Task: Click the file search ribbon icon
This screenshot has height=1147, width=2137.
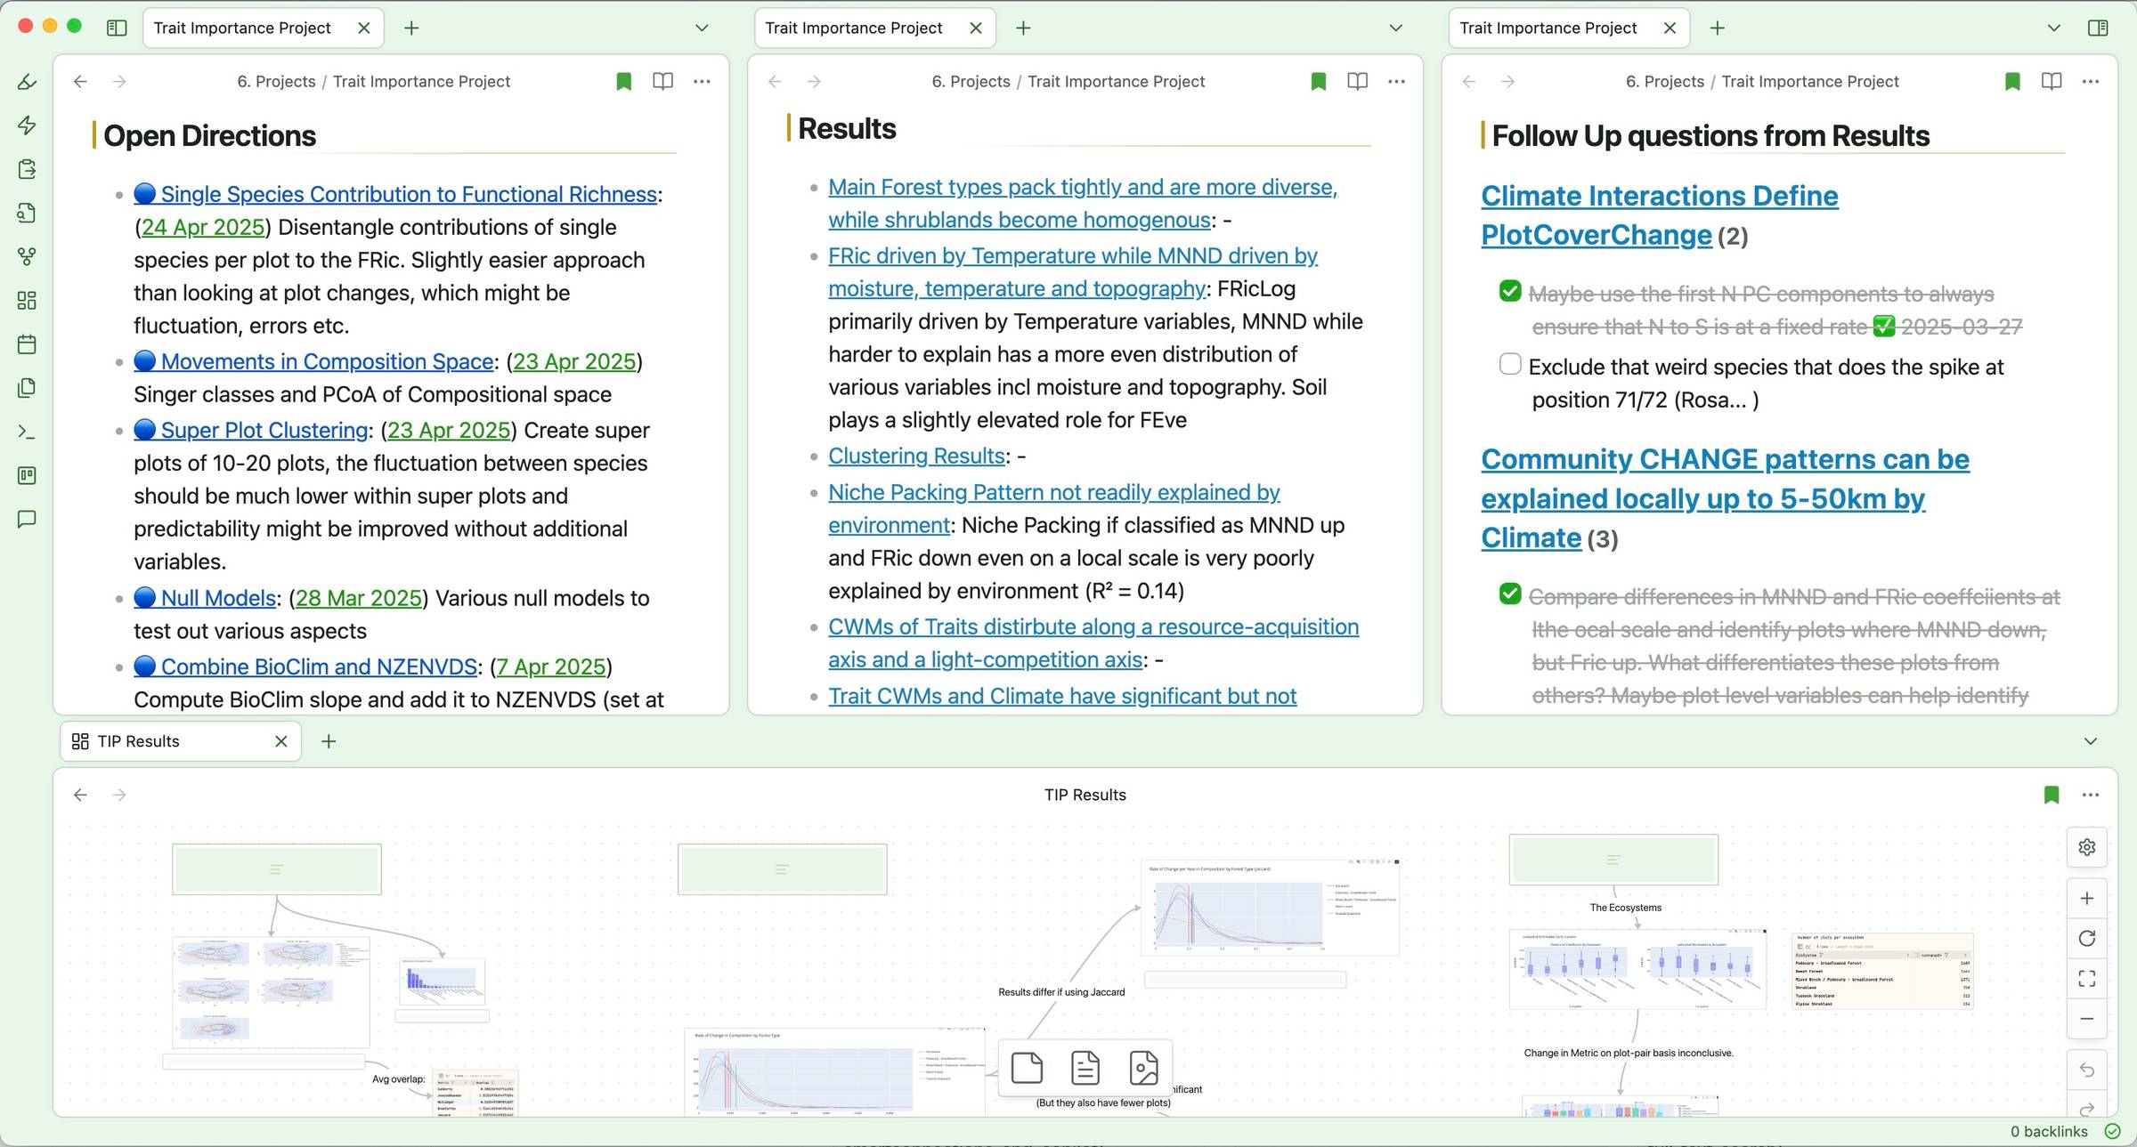Action: (x=27, y=213)
